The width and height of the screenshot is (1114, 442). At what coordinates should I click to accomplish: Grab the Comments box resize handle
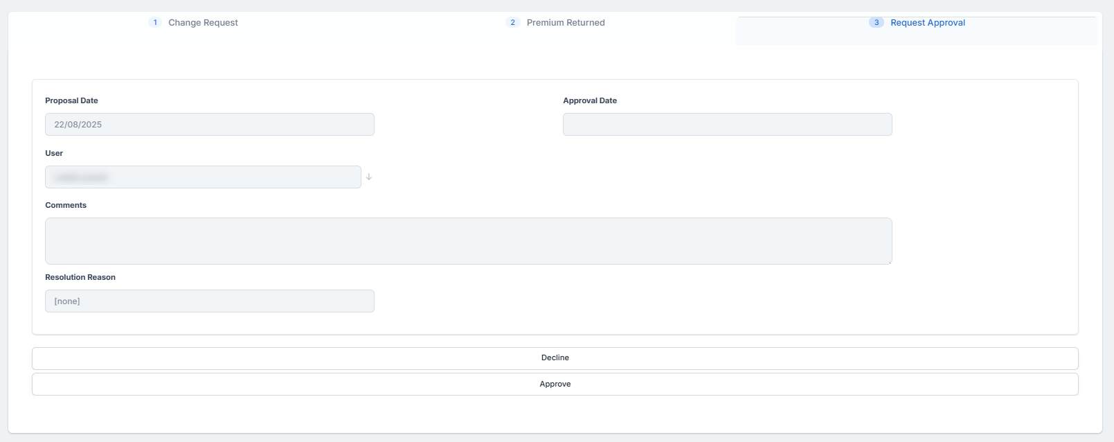tap(889, 261)
